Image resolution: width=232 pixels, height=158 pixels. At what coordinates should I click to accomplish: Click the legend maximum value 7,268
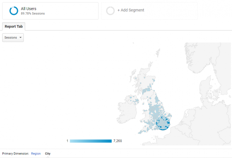(118, 141)
